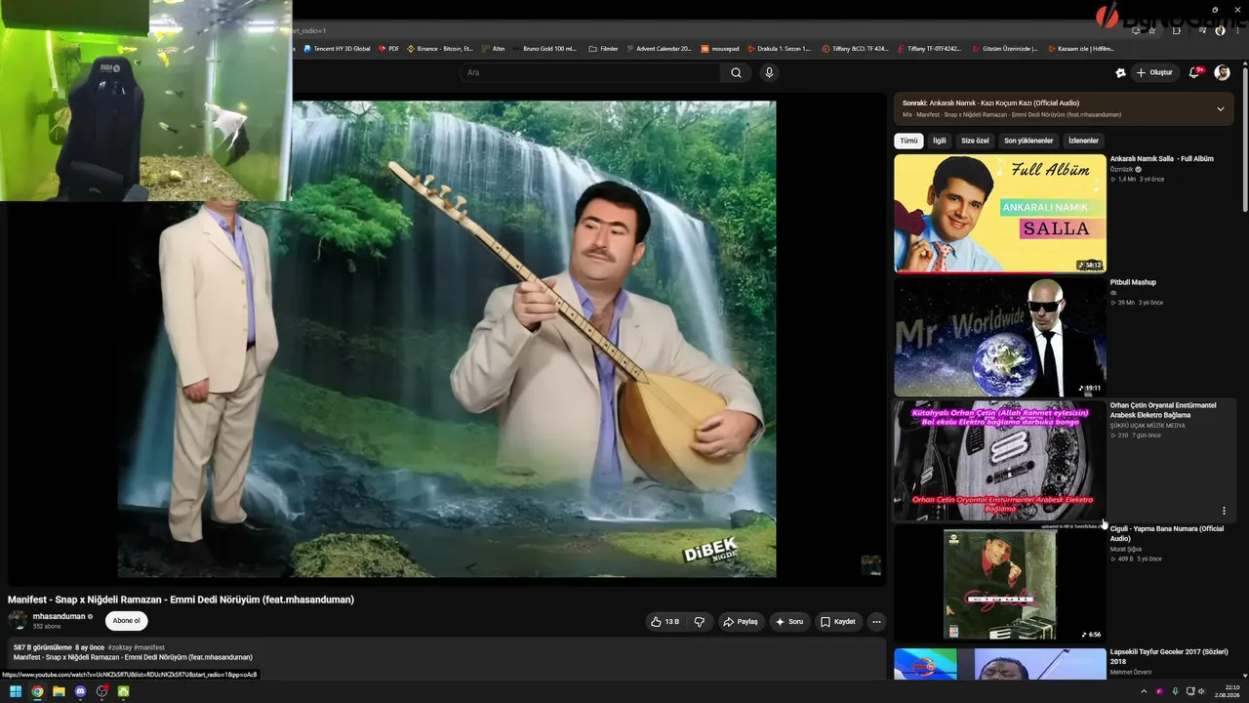
Task: Click the Pitbull Mashup video title
Action: [1133, 282]
